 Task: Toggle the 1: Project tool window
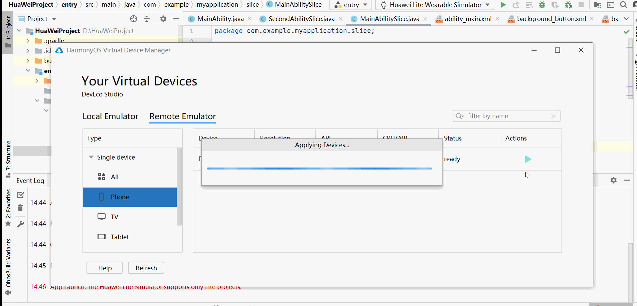(8, 32)
